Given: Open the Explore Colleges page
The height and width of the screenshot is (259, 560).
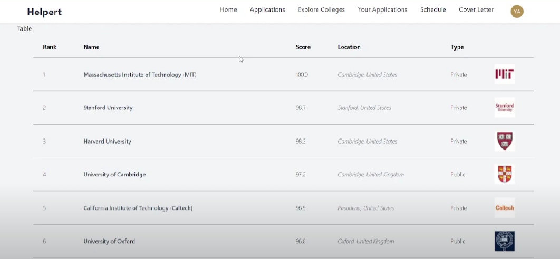Looking at the screenshot, I should [x=321, y=9].
